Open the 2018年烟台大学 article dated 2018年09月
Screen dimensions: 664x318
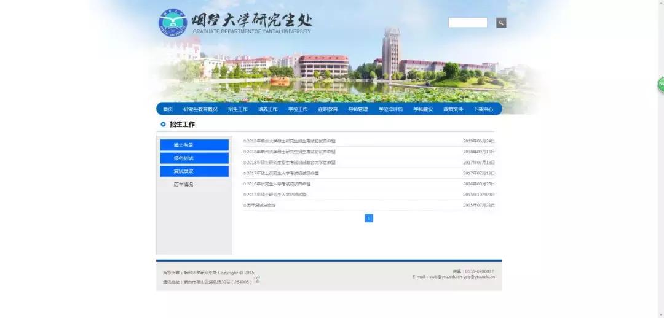click(x=290, y=152)
